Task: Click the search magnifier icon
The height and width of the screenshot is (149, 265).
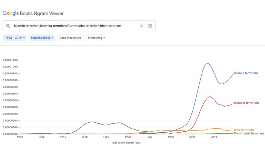Action: [x=8, y=26]
